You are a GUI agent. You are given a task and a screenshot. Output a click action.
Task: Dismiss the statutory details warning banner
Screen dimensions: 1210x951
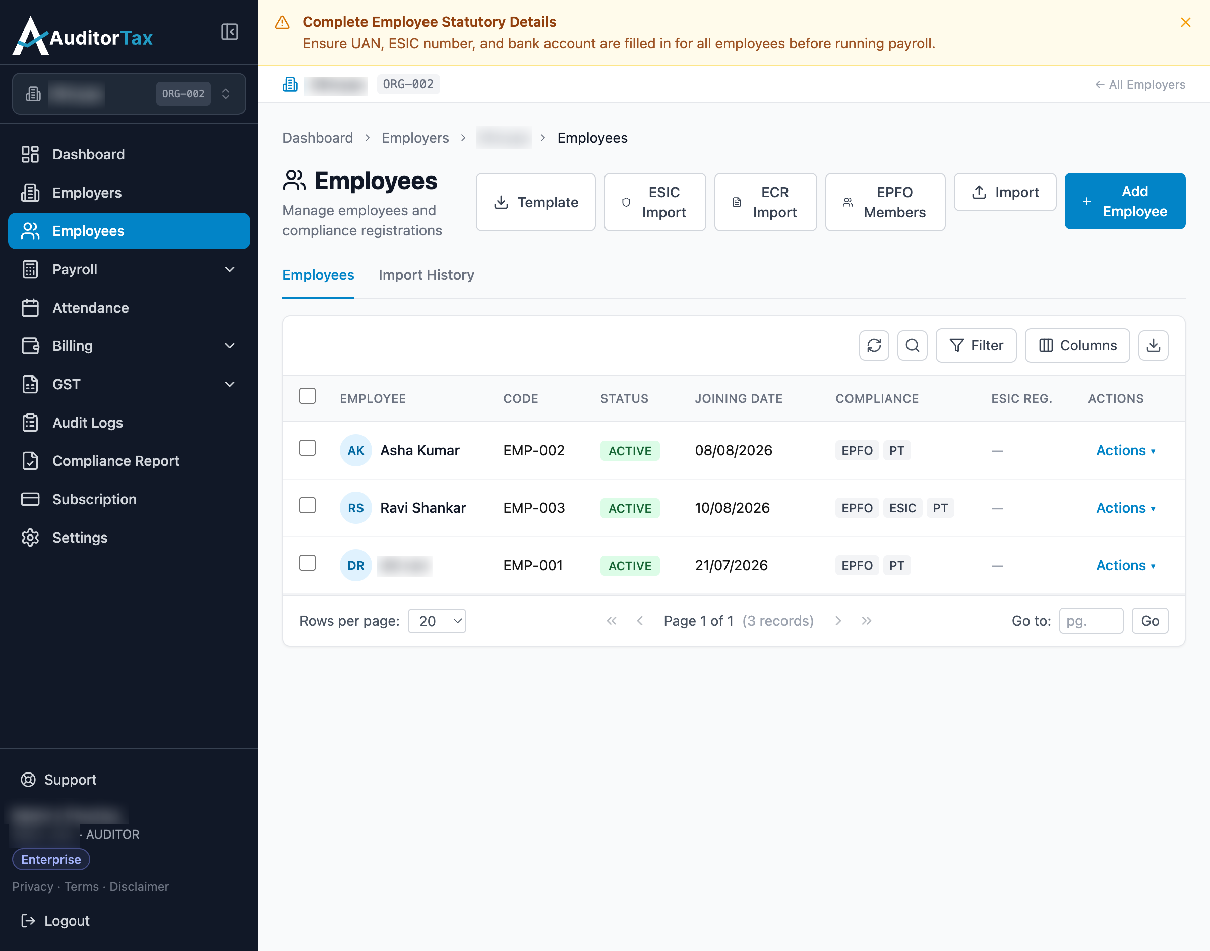1185,22
